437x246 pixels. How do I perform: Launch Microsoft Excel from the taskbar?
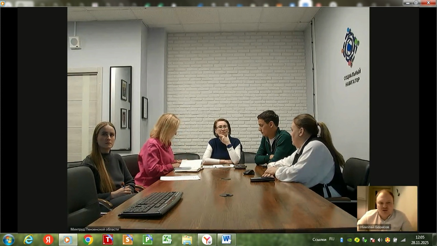tap(167, 240)
